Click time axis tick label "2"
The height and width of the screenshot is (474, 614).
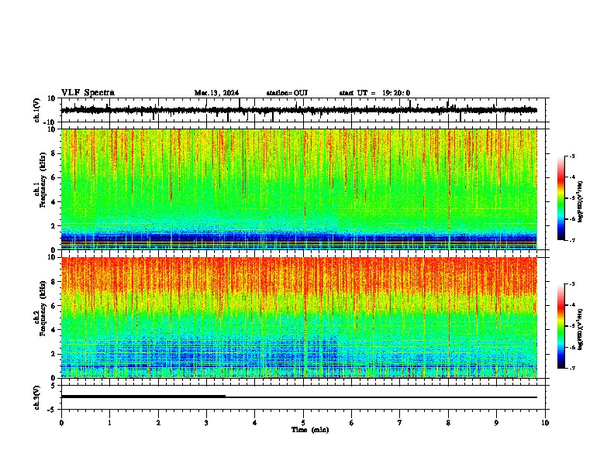[x=158, y=423]
